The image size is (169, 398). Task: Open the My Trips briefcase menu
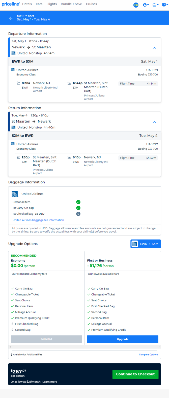tap(156, 5)
